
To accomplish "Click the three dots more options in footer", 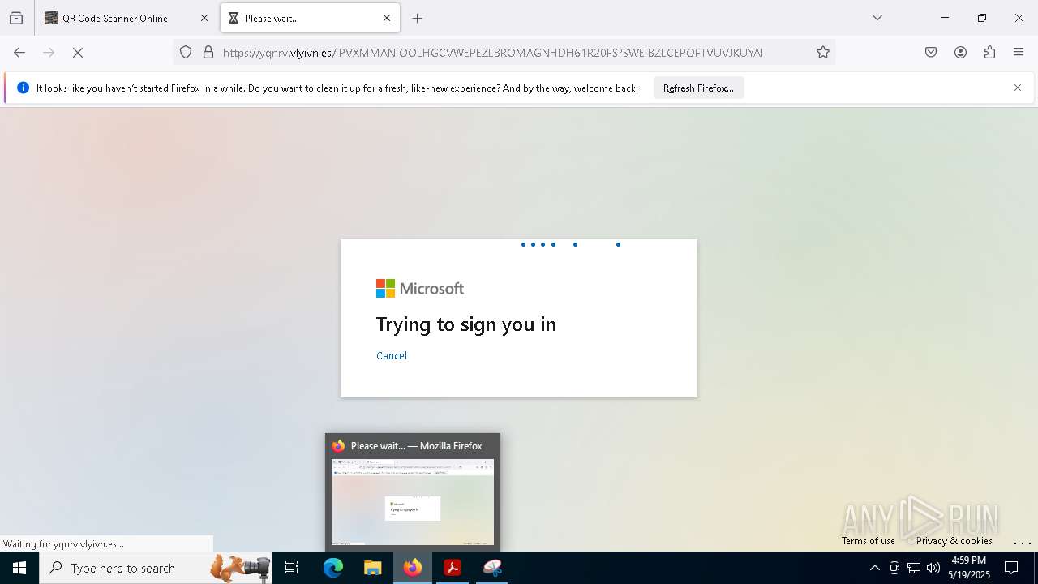I will 1023,542.
